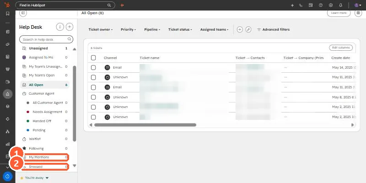
Task: Click the table horizontal scrollbar thumb
Action: pyautogui.click(x=145, y=125)
